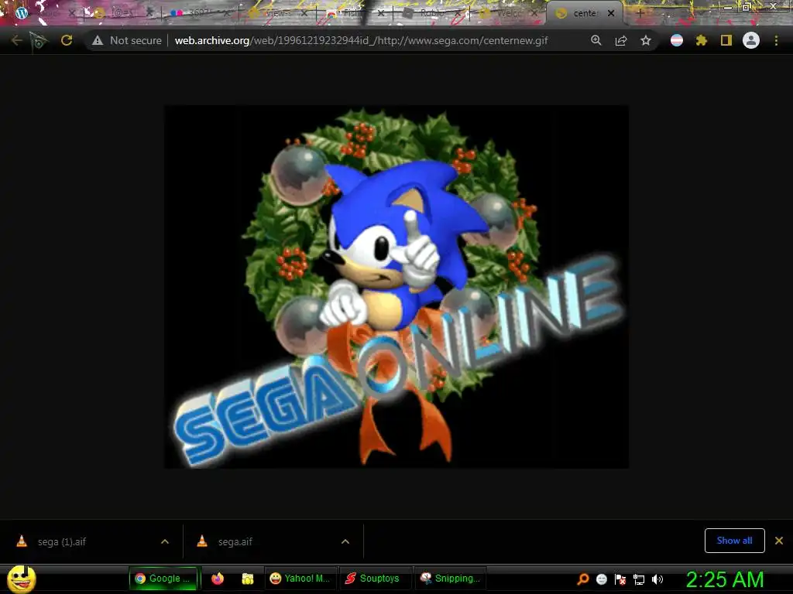Show all downloads

[734, 541]
